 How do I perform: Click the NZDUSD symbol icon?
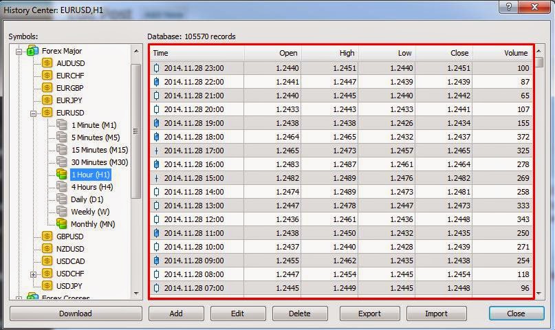[47, 249]
